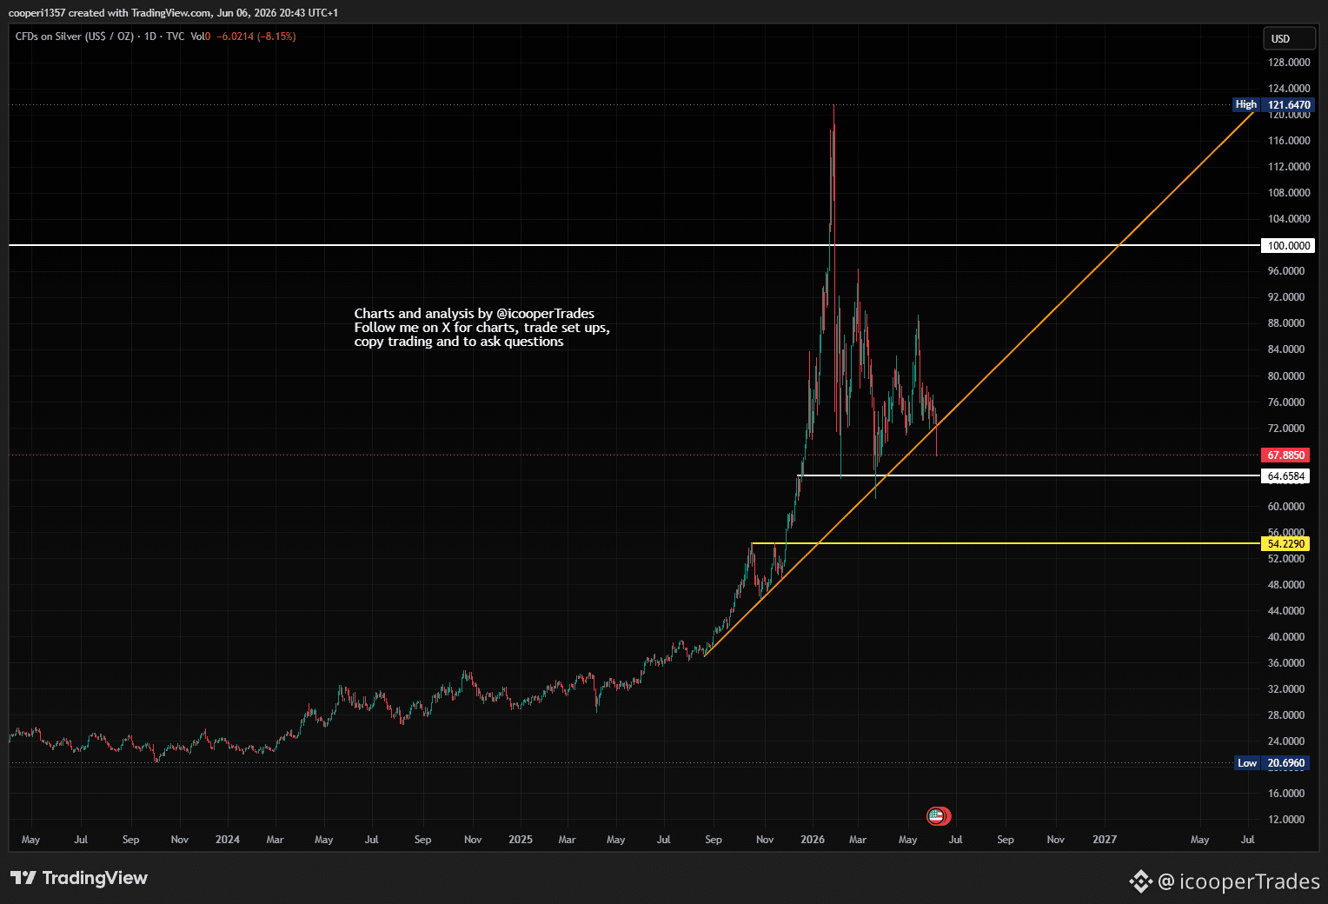1328x904 pixels.
Task: Click the 84.0000 price axis tick
Action: (x=1286, y=349)
